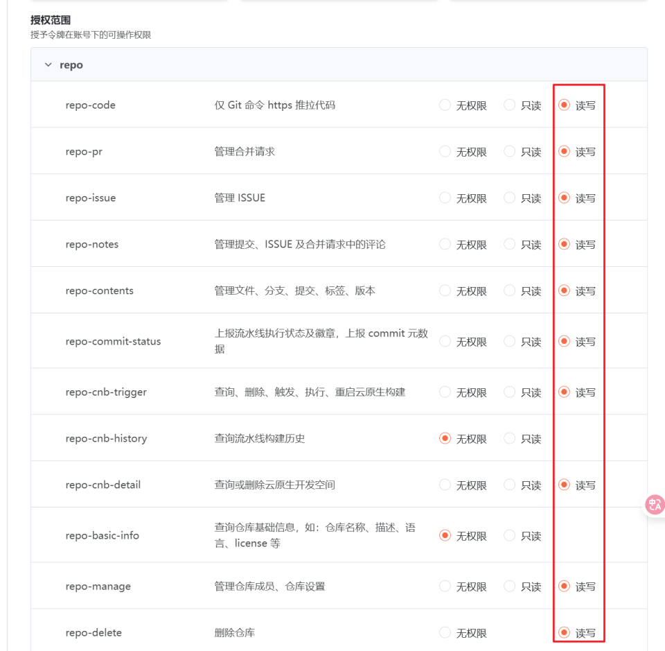Click the repo-commit-status scope name
Viewport: 665px width, 651px height.
[x=113, y=341]
